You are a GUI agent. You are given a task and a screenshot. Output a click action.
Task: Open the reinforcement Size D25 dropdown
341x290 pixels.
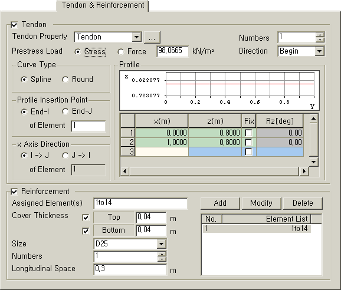[162, 244]
